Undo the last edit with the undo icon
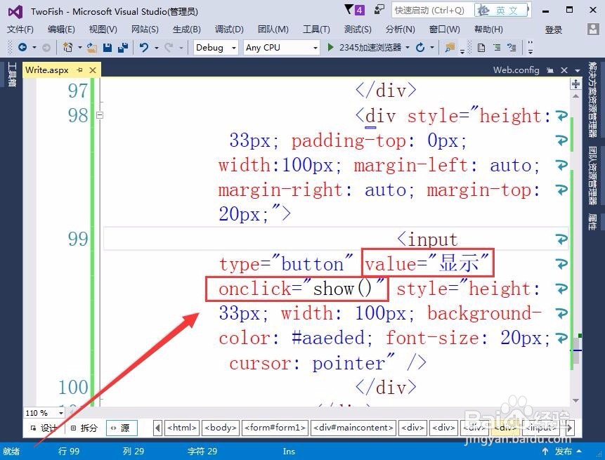Viewport: 605px width, 460px height. point(144,48)
